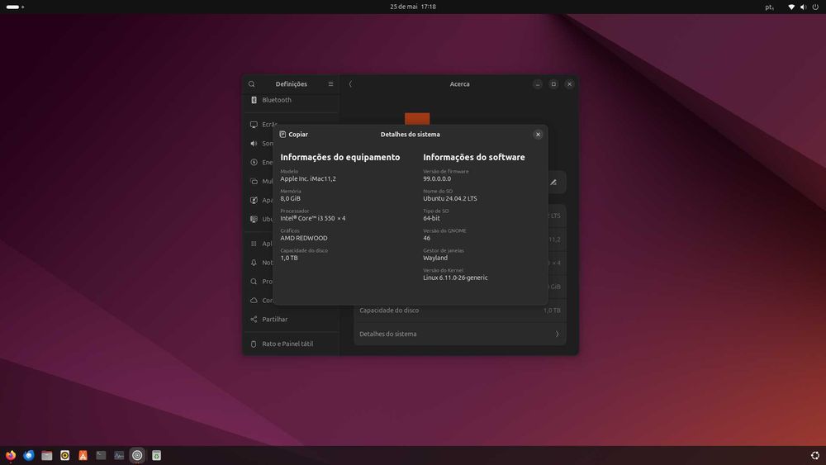Select the memory value 8,0 GiB
826x465 pixels.
pos(290,198)
